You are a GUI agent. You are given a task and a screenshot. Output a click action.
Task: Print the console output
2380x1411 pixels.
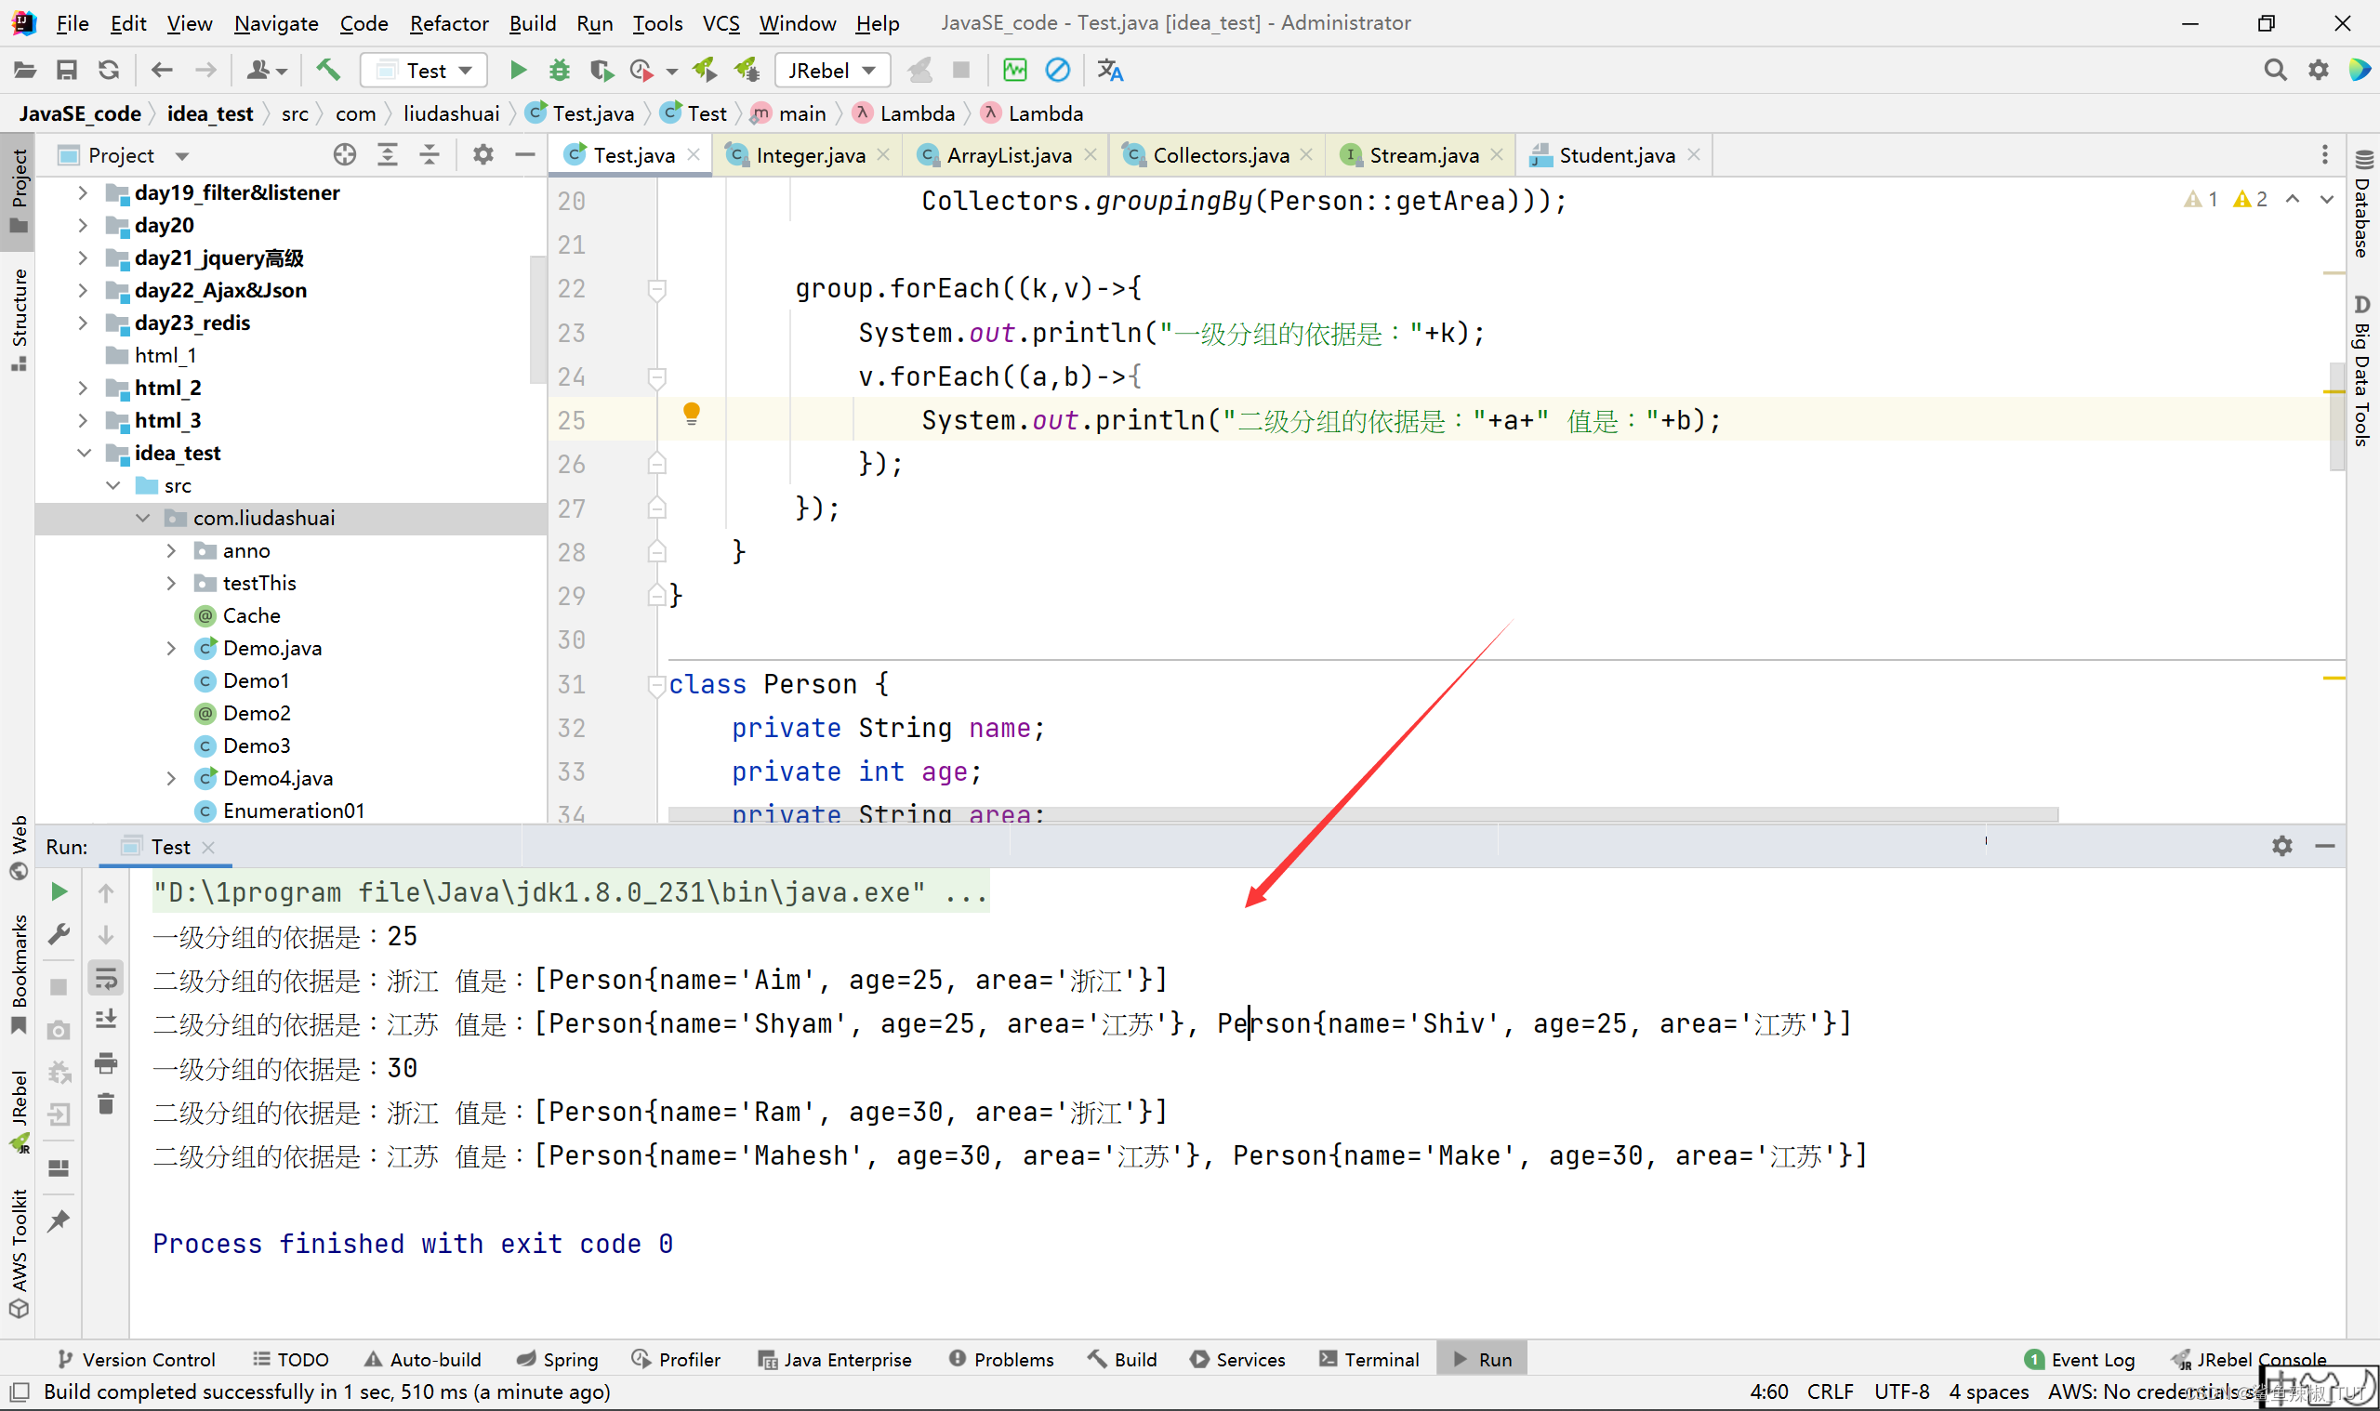107,1062
